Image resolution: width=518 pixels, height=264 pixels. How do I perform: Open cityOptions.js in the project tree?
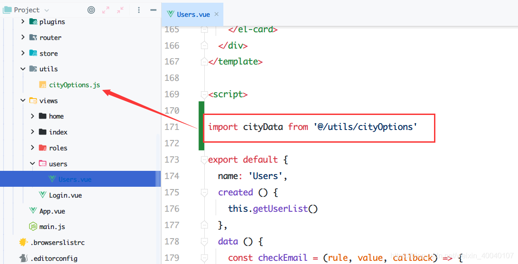pos(74,85)
